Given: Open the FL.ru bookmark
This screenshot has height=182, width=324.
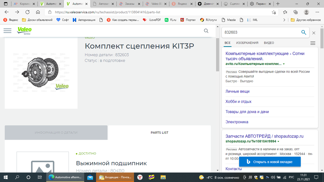Looking at the screenshot, I should [x=171, y=20].
